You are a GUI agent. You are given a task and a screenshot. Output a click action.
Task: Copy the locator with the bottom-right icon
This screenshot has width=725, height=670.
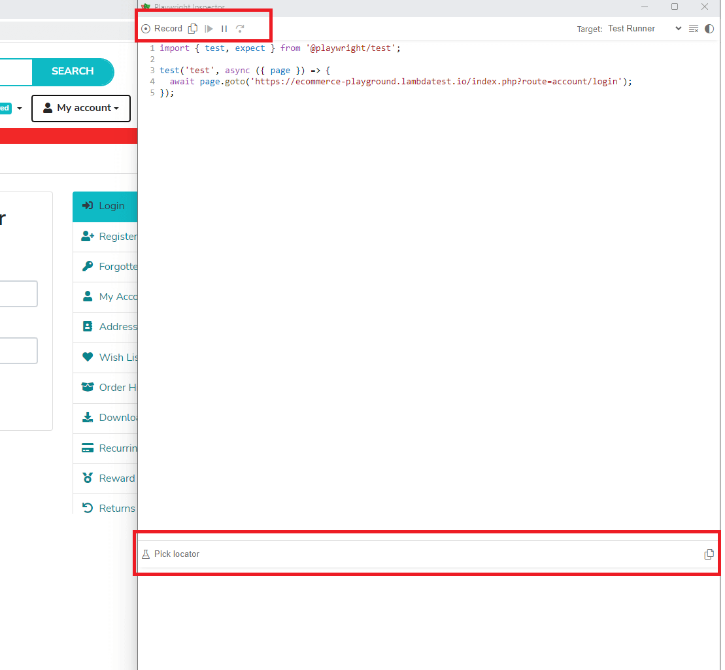pos(709,554)
